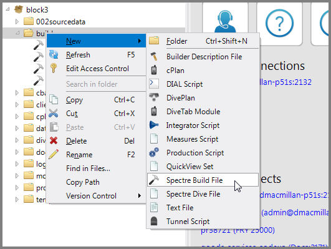Expand the folder starting with 'cb'

[x=17, y=92]
